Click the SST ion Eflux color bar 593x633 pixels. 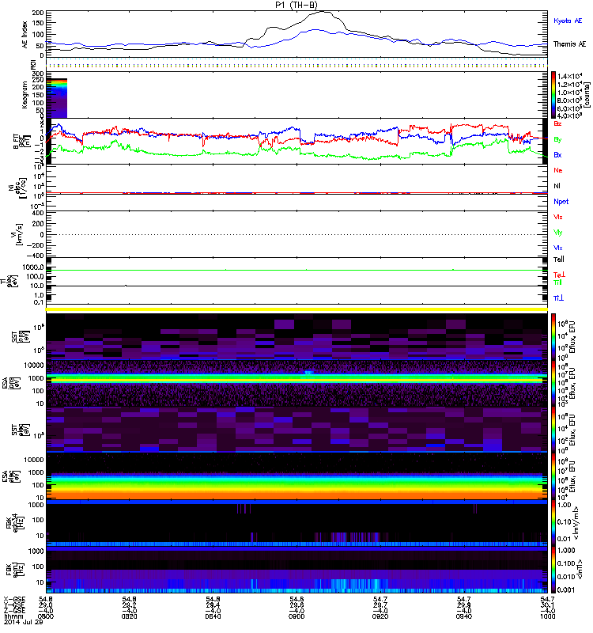coord(553,336)
